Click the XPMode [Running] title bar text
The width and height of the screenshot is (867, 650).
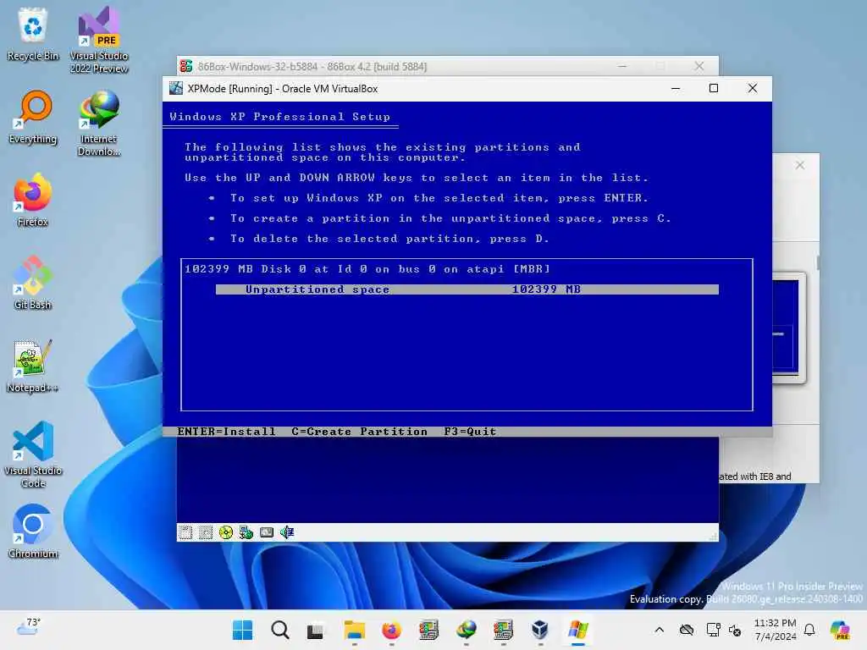click(283, 88)
